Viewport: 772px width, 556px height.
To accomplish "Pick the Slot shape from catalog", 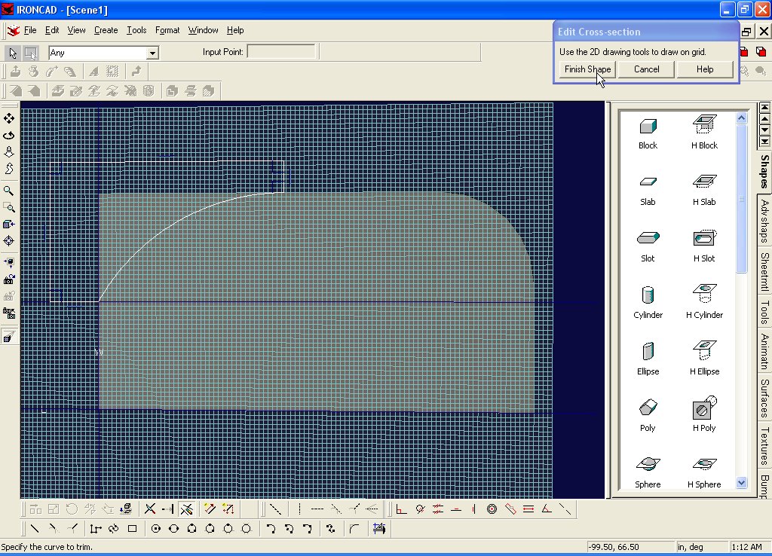I will tap(648, 246).
